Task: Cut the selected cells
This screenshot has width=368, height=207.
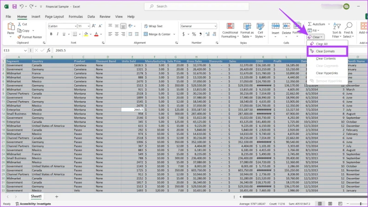Action: pos(22,24)
